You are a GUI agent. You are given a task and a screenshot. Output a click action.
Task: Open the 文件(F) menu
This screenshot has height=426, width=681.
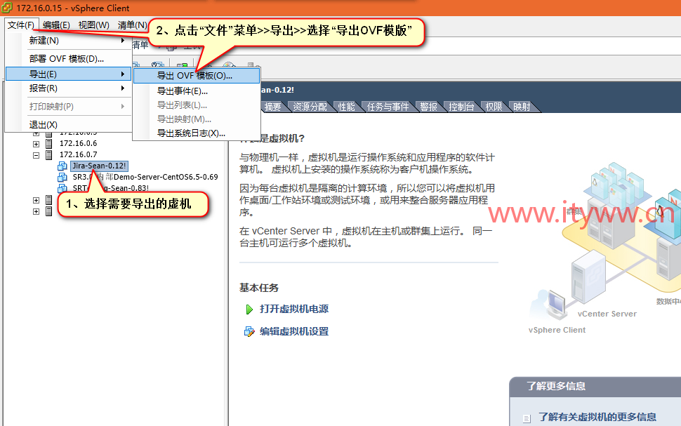pyautogui.click(x=21, y=25)
